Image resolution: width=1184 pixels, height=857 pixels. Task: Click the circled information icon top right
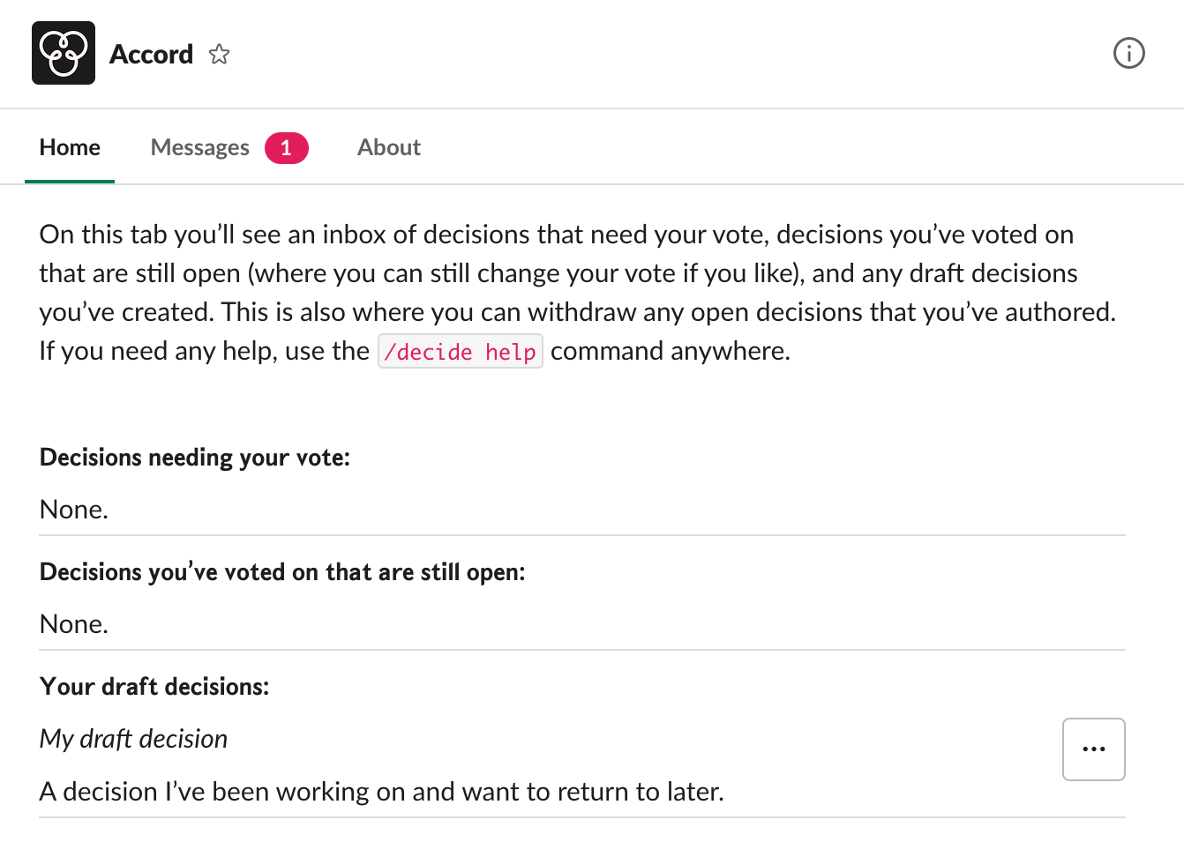tap(1129, 53)
